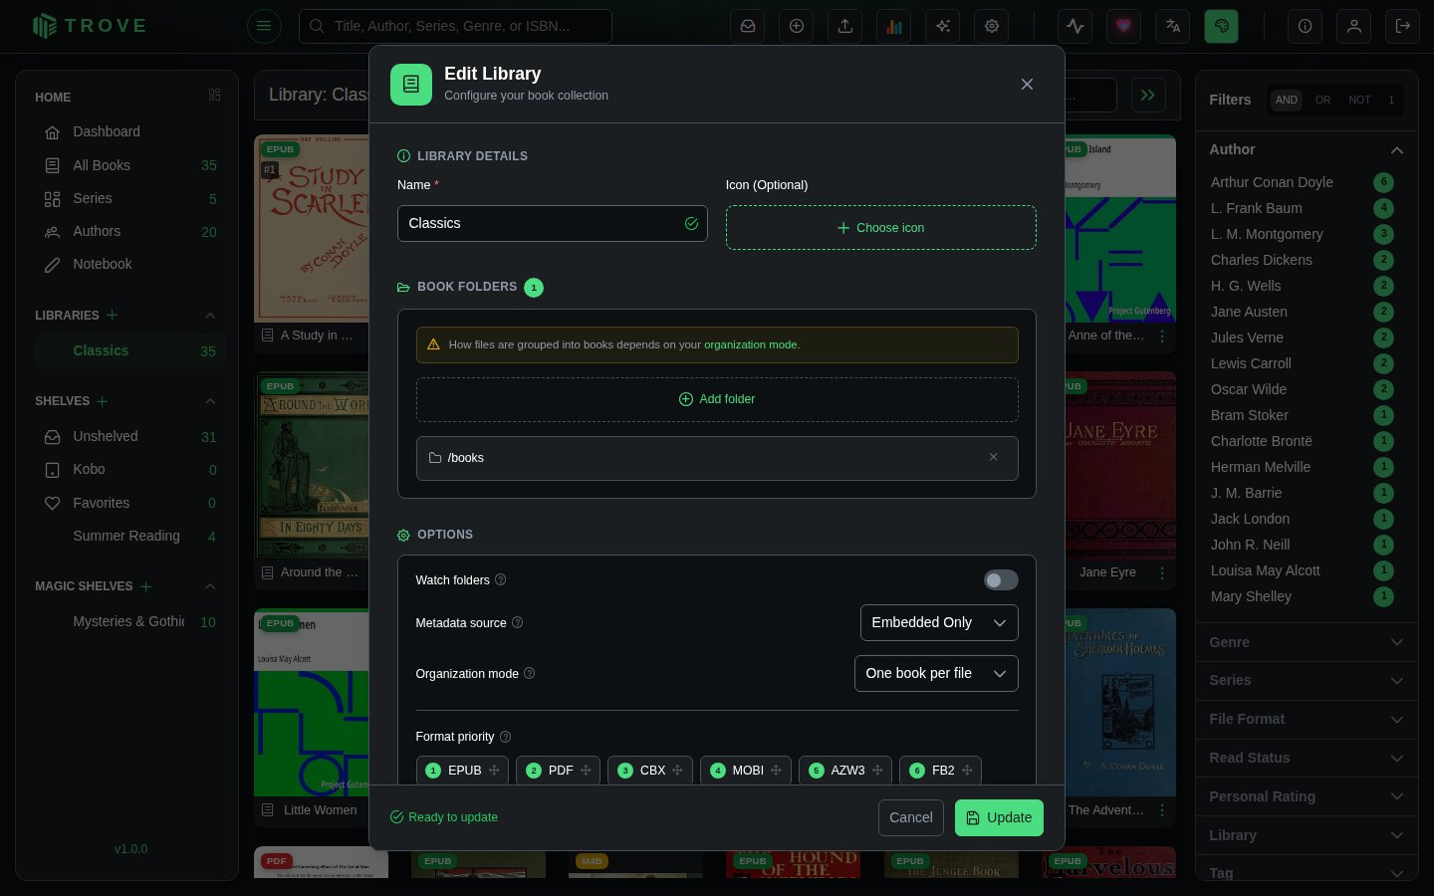Click the green theme palette icon

pyautogui.click(x=1222, y=26)
